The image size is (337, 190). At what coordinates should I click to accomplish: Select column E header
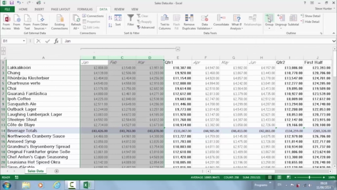(178, 58)
